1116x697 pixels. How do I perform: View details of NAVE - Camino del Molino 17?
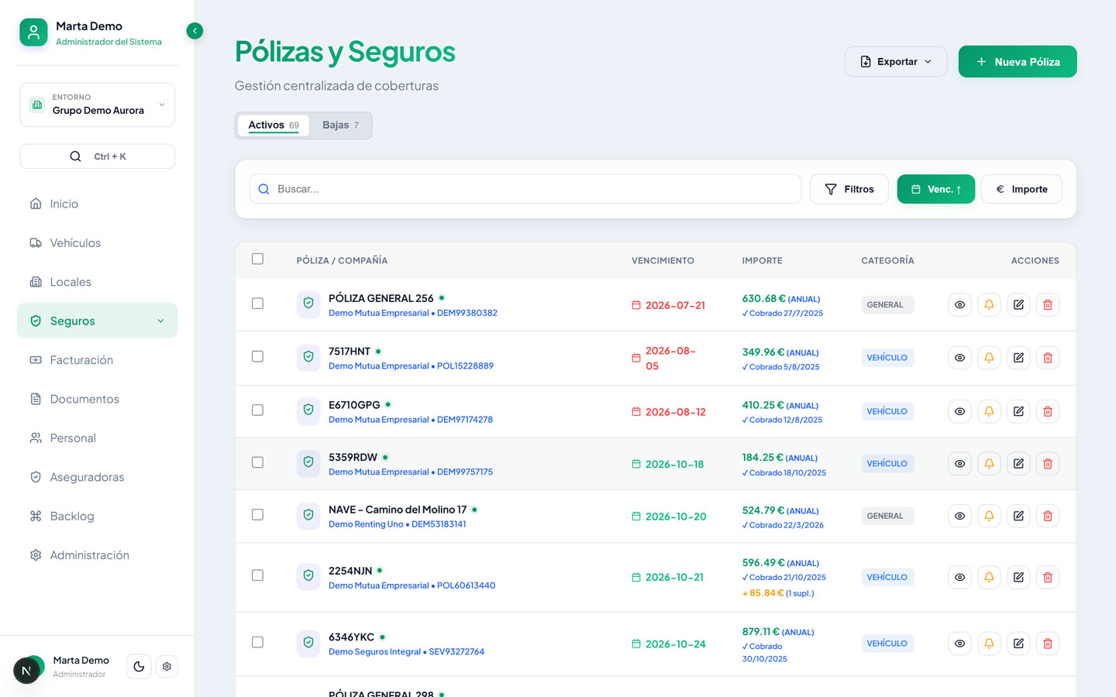click(959, 516)
